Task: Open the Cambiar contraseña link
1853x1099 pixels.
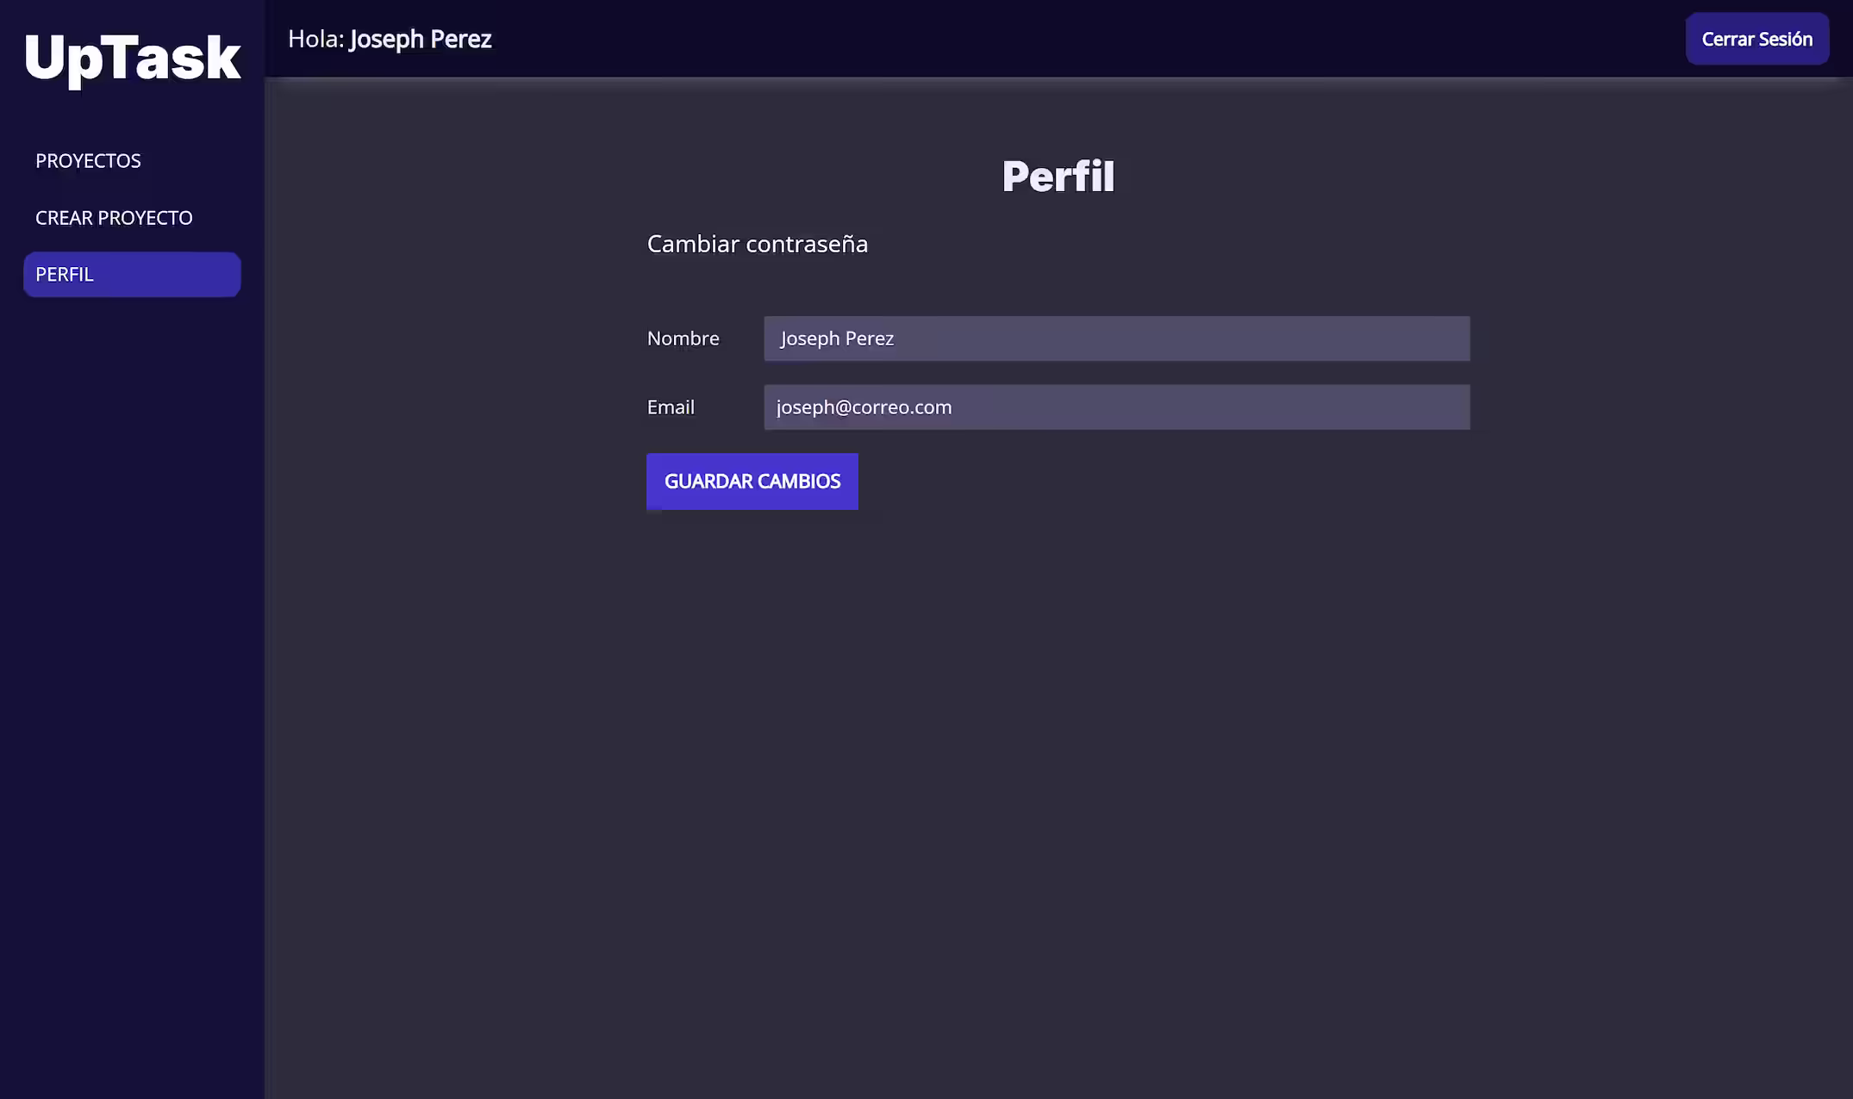Action: click(757, 244)
